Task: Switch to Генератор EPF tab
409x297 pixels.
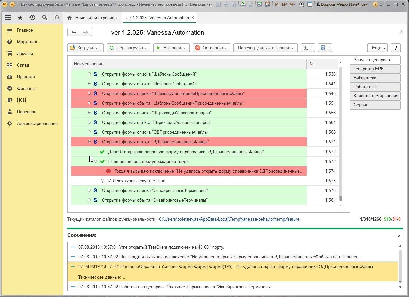Action: (375, 69)
